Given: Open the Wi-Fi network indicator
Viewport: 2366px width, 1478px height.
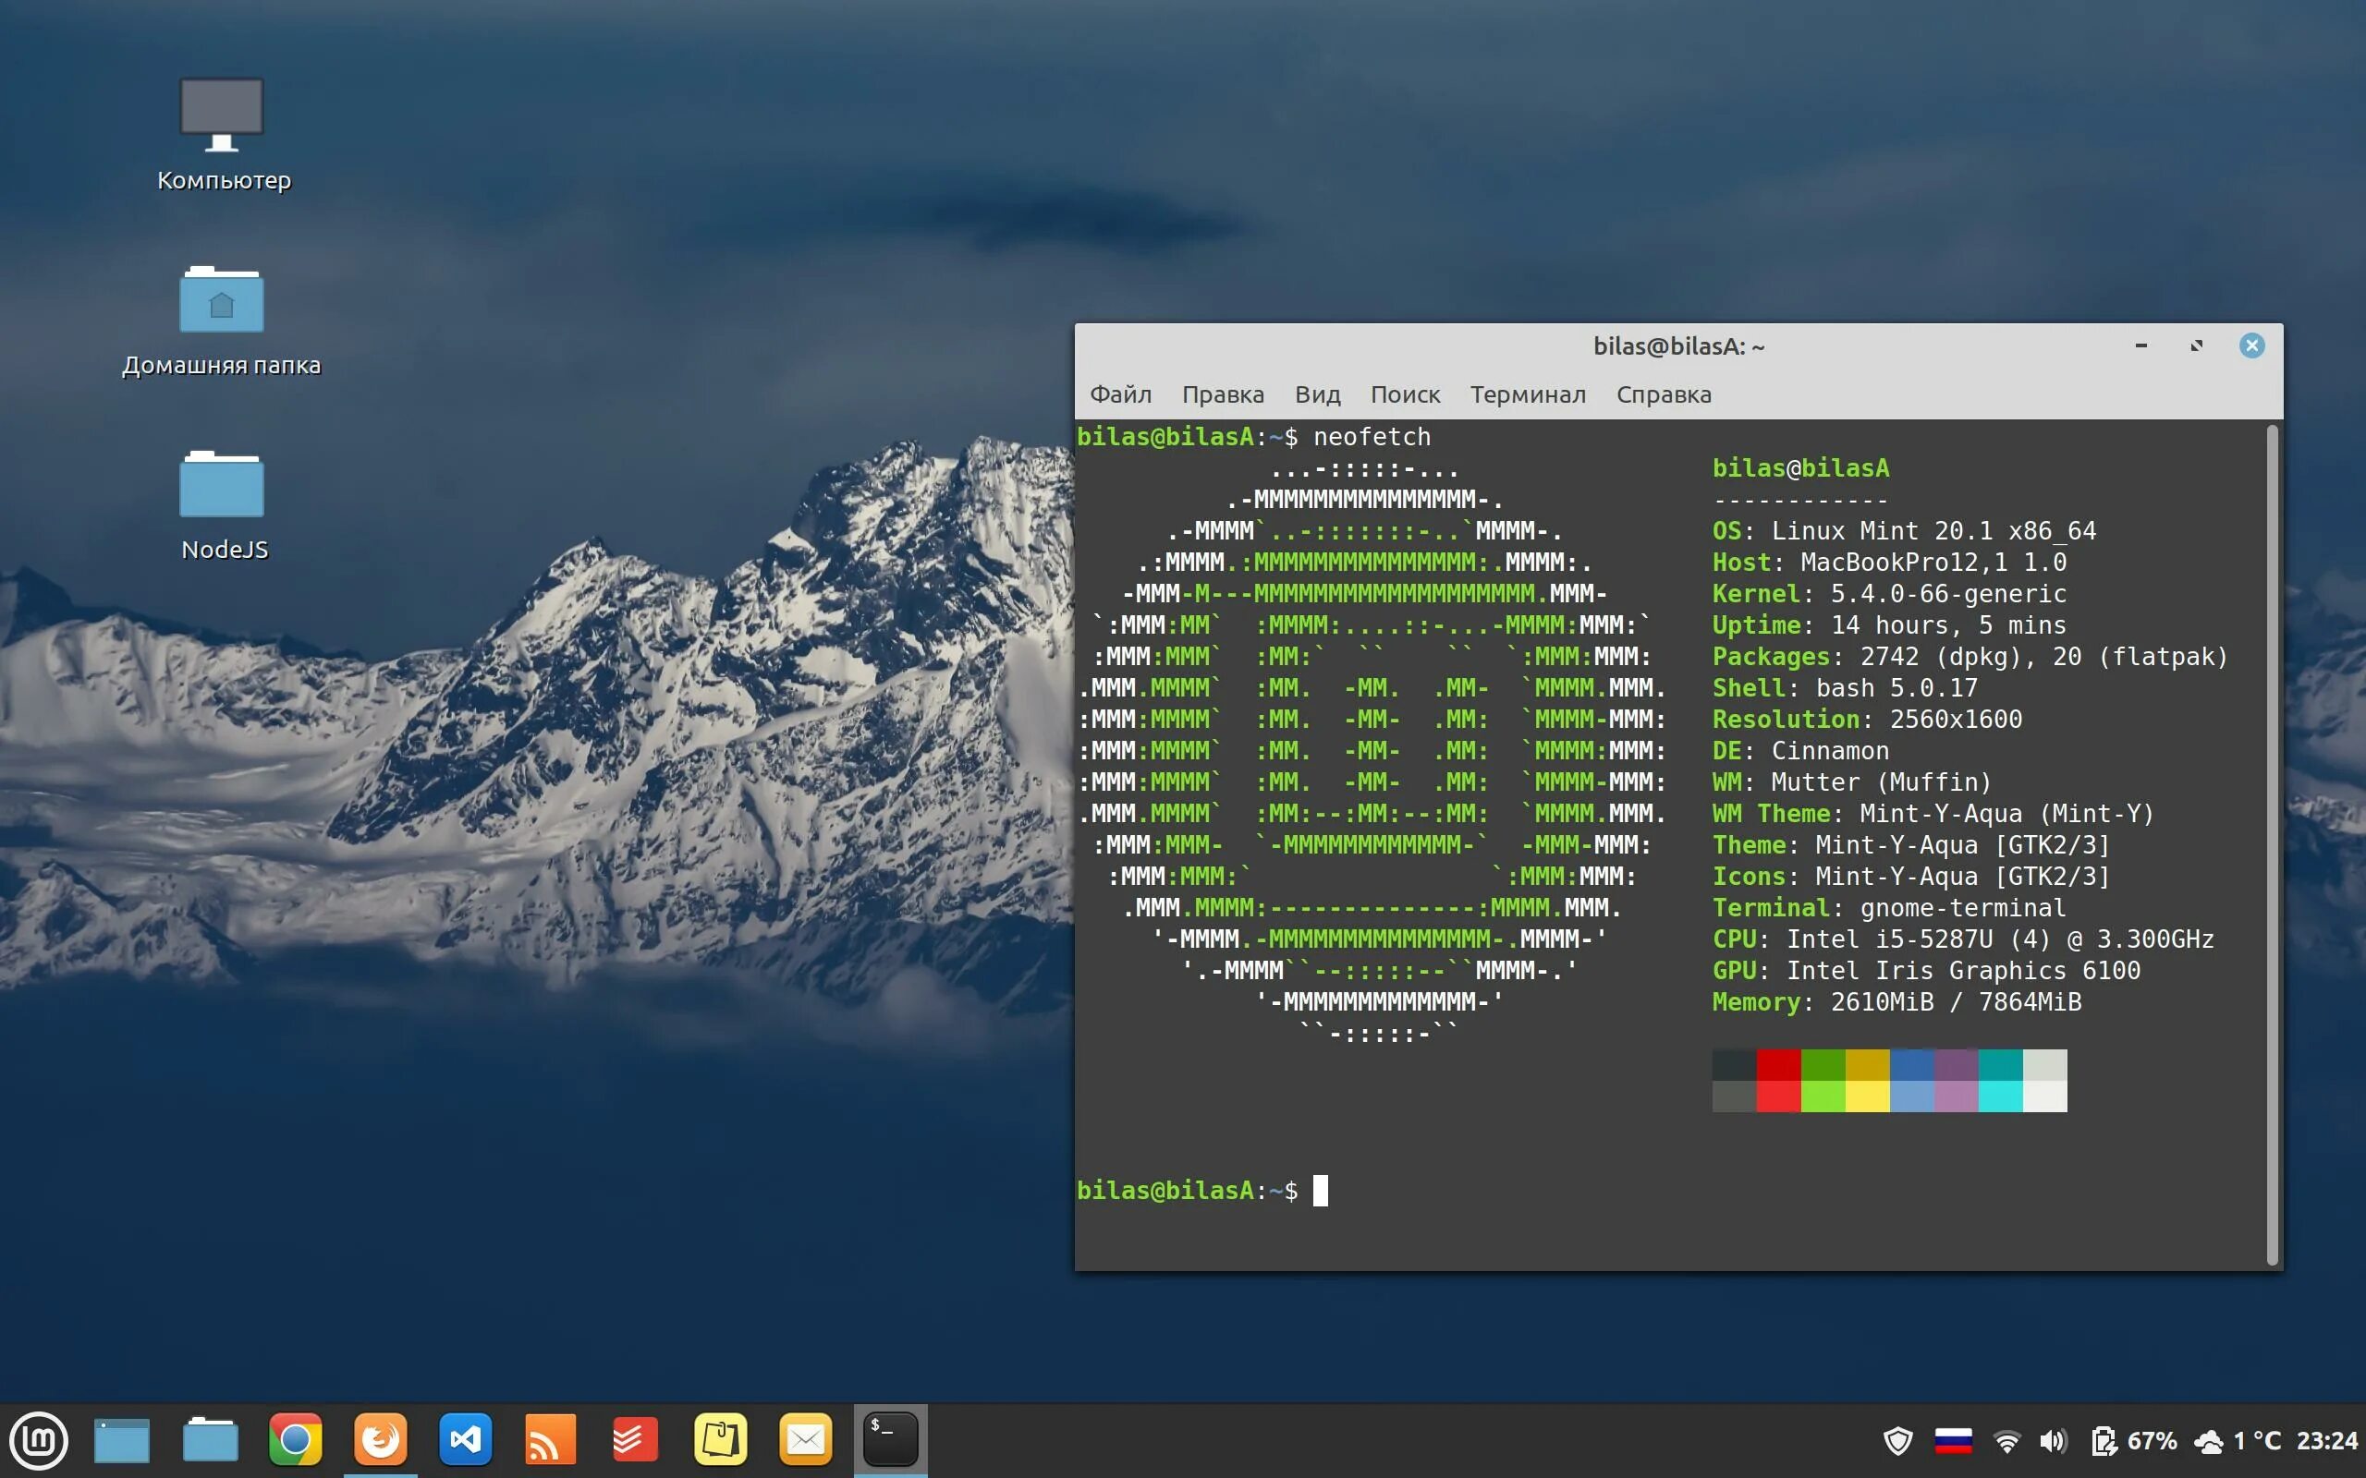Looking at the screenshot, I should [x=2006, y=1441].
